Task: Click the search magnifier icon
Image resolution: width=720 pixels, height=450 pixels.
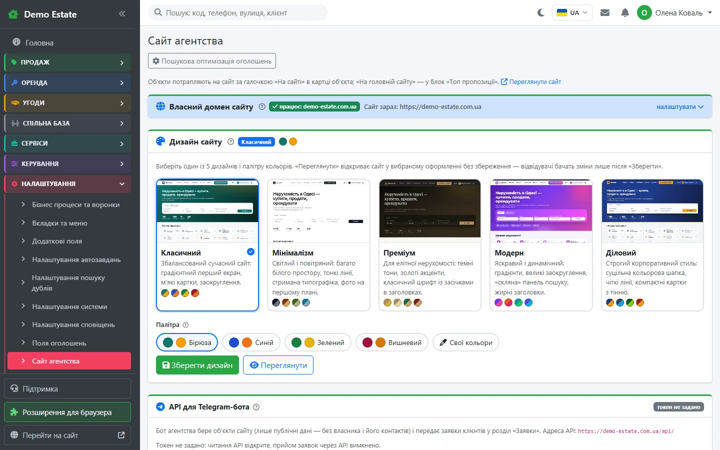Action: [158, 12]
